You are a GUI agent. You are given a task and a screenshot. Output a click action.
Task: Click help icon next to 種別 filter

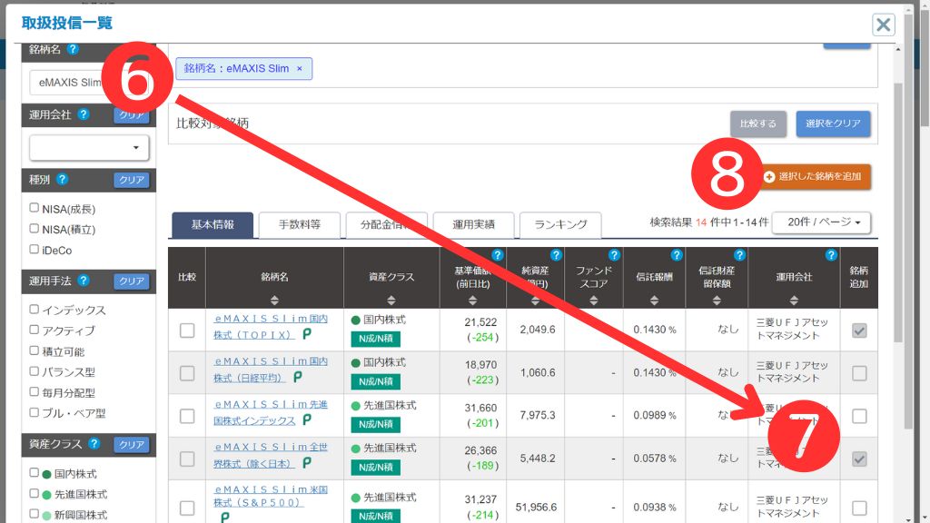62,179
